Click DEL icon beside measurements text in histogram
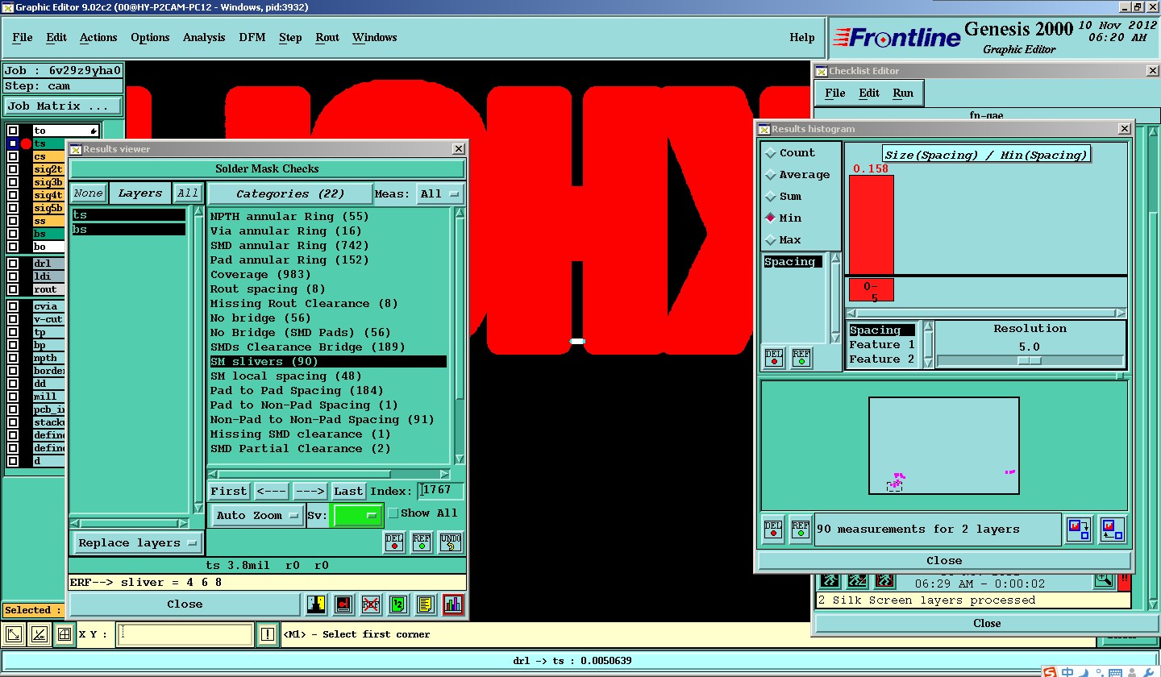Image resolution: width=1161 pixels, height=677 pixels. point(773,530)
